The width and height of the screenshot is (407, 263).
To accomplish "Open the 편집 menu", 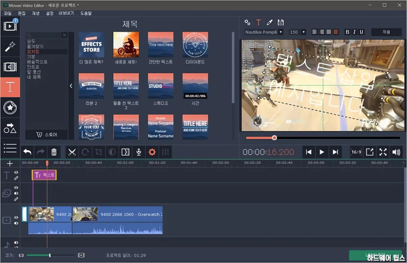I will tap(21, 13).
